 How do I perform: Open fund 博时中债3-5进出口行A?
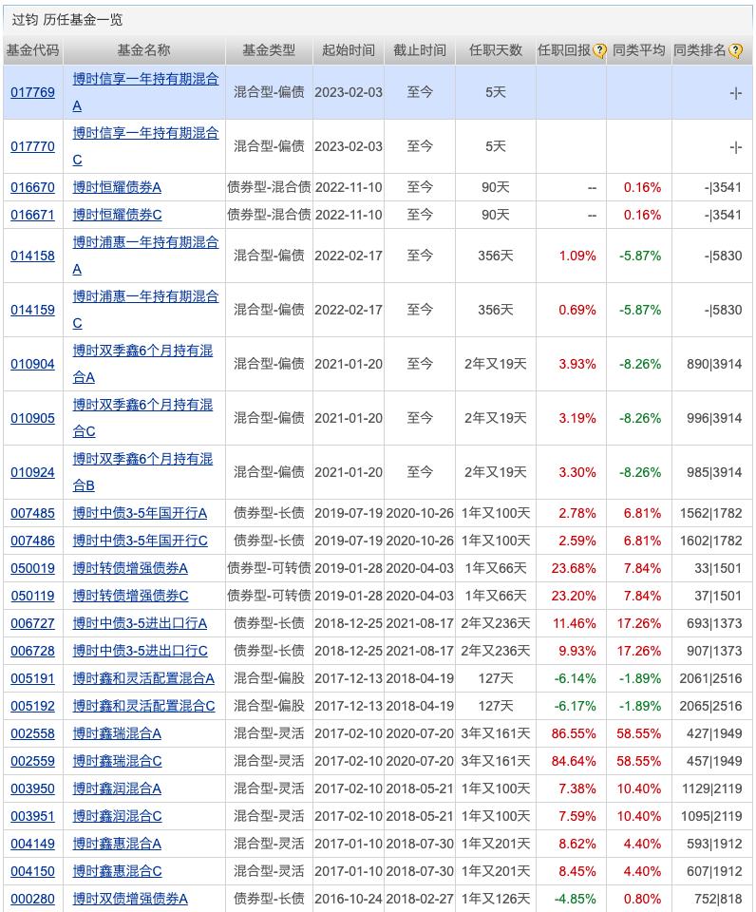(140, 623)
